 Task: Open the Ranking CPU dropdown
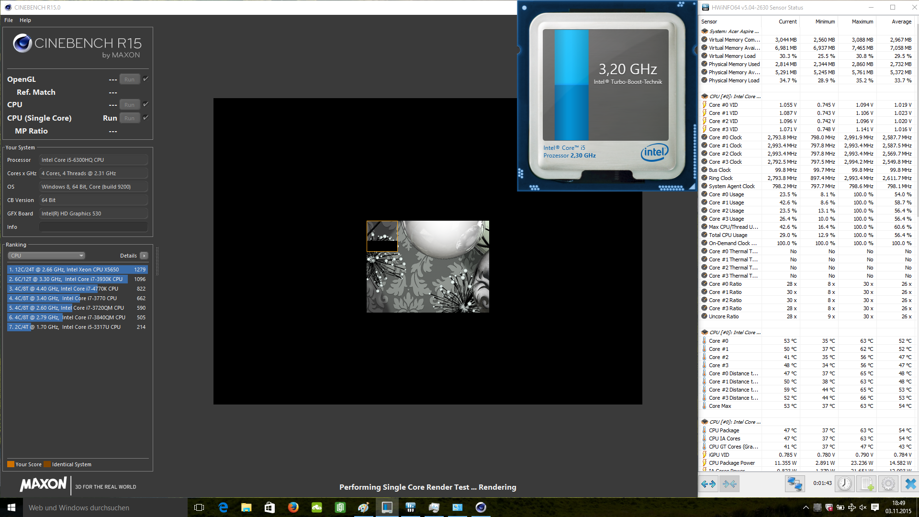[46, 256]
